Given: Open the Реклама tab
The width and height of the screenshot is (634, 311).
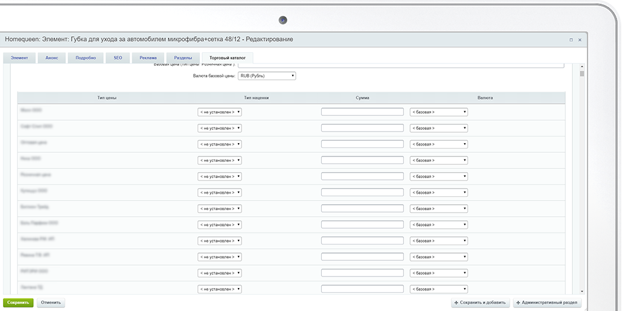Looking at the screenshot, I should pos(148,58).
